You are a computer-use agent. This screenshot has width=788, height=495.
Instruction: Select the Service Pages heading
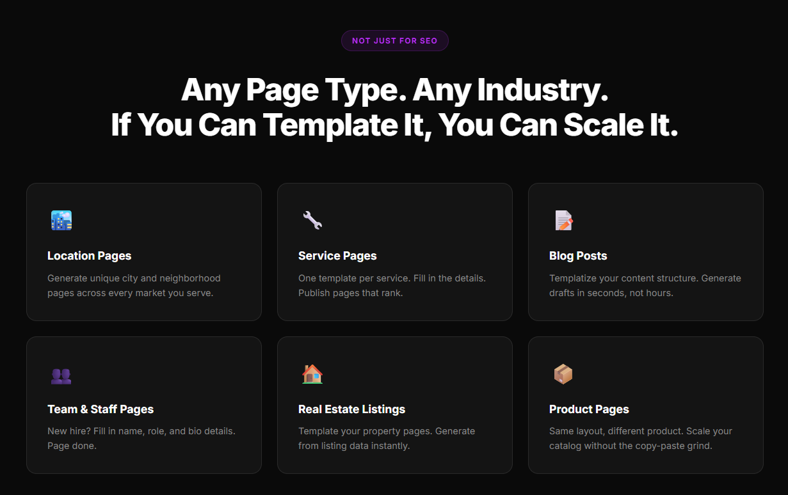[x=337, y=256]
